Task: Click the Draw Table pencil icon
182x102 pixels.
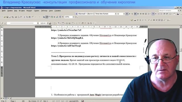Action: pyautogui.click(x=2, y=23)
